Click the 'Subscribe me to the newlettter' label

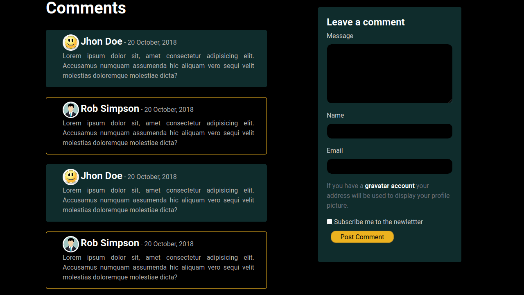(x=378, y=222)
